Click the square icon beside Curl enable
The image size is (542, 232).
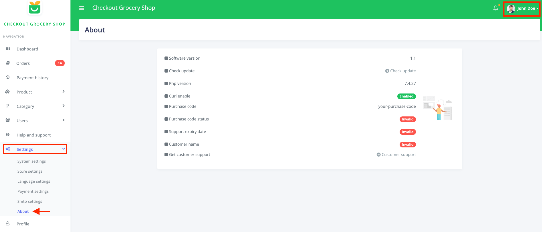click(166, 96)
